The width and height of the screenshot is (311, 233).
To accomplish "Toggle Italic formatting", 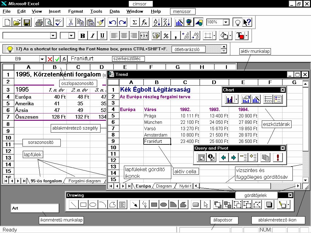I will click(x=92, y=36).
